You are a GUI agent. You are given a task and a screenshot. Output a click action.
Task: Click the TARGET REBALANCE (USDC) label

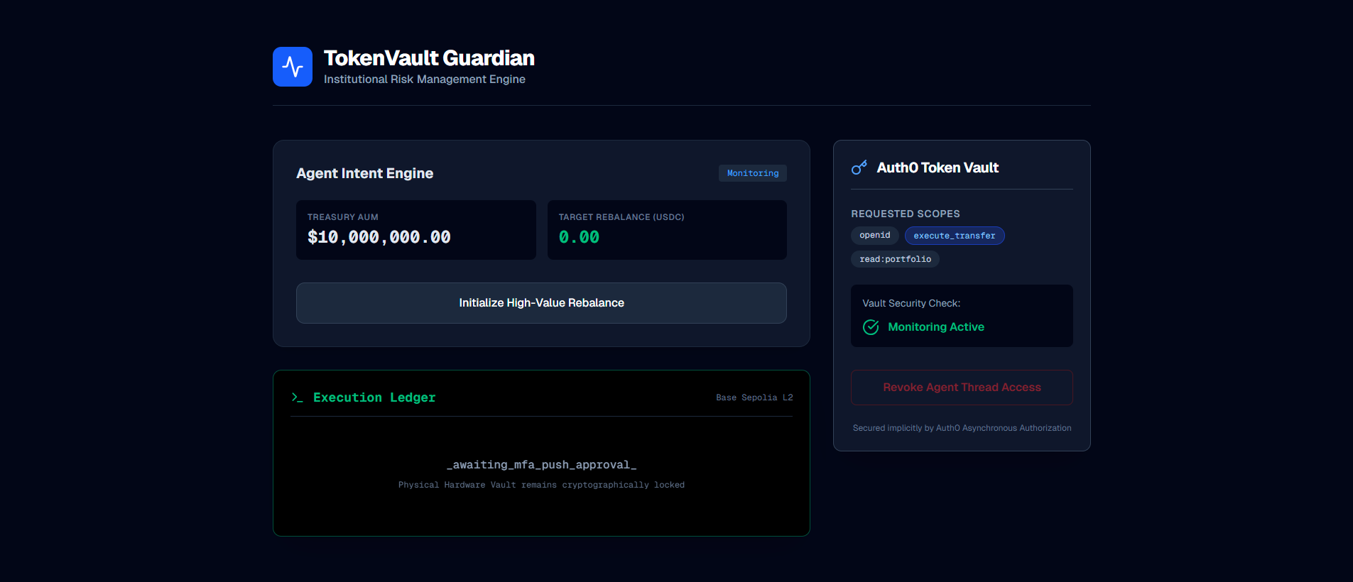621,217
